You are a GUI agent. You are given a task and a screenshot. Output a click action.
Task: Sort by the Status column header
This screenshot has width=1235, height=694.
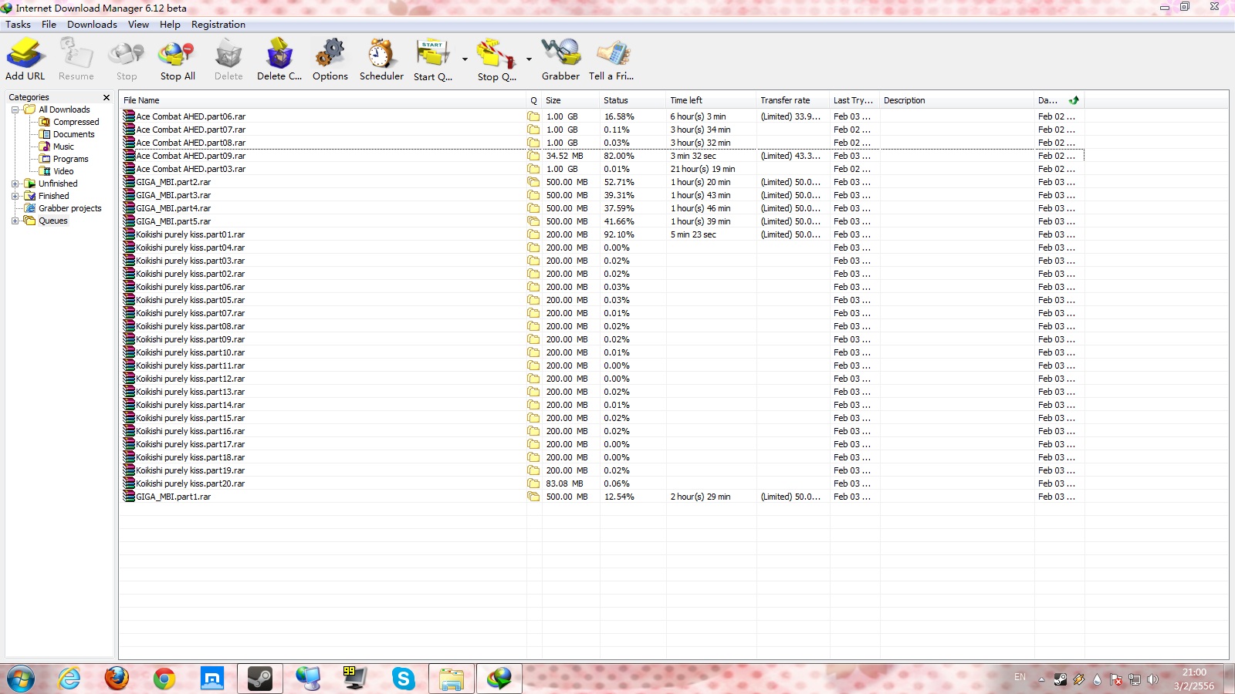click(x=633, y=100)
